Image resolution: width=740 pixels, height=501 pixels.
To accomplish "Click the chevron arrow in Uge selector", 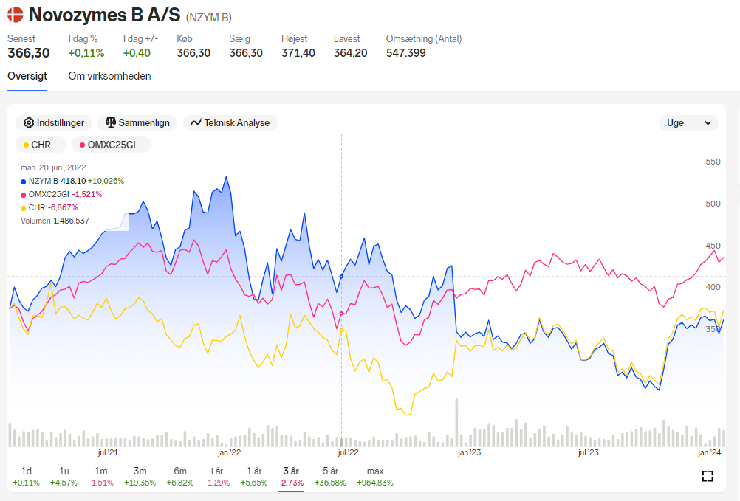I will tap(708, 123).
